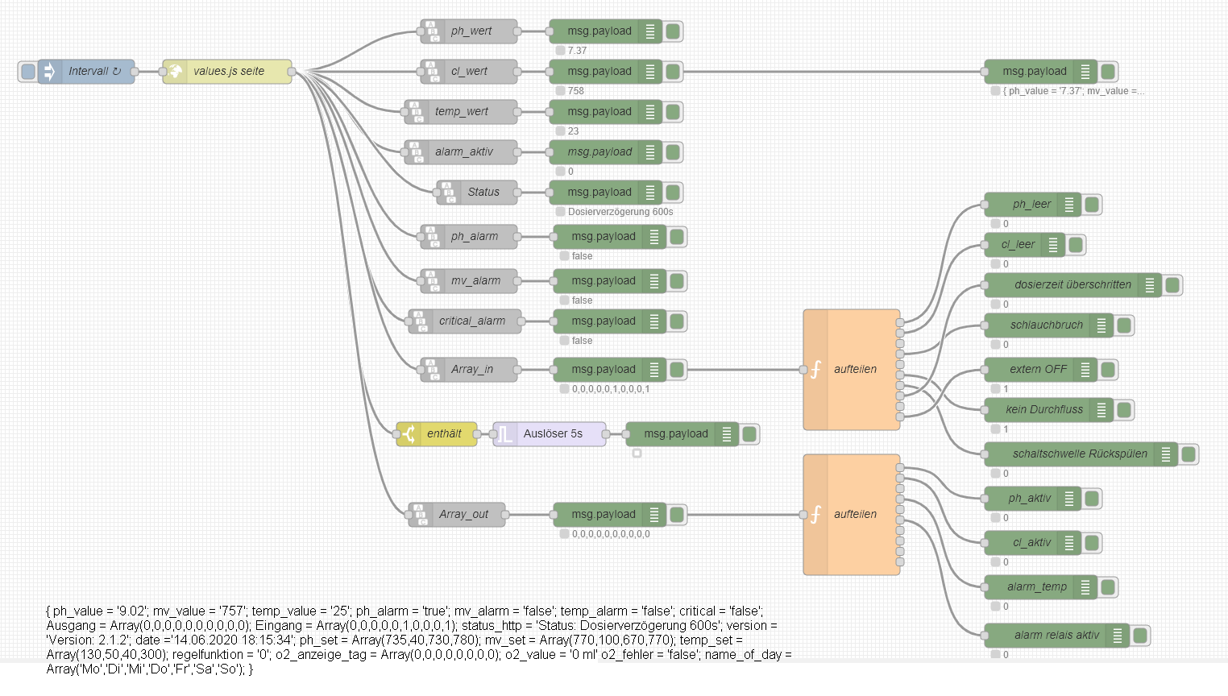Click the critical_alarm node icon
1228x696 pixels.
pos(420,321)
